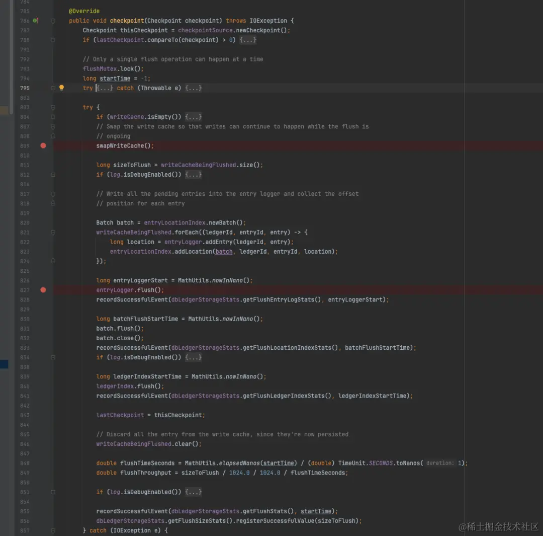Expand folded {...} after catch (Throwable e)

point(193,88)
